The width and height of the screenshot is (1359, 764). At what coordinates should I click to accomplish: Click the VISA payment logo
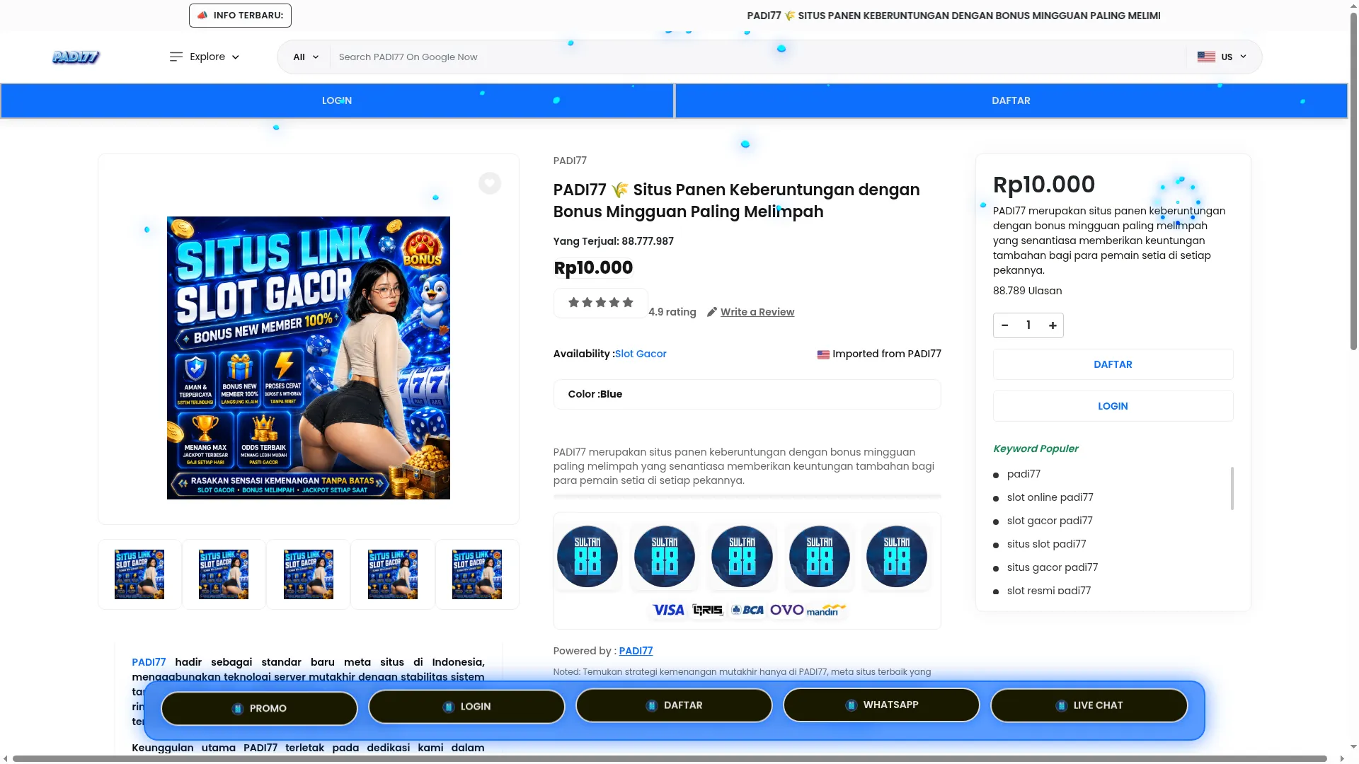pos(668,610)
